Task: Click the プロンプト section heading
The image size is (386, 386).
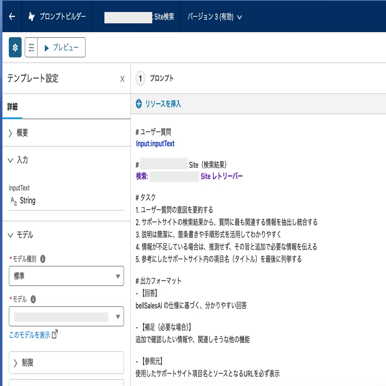Action: 162,78
